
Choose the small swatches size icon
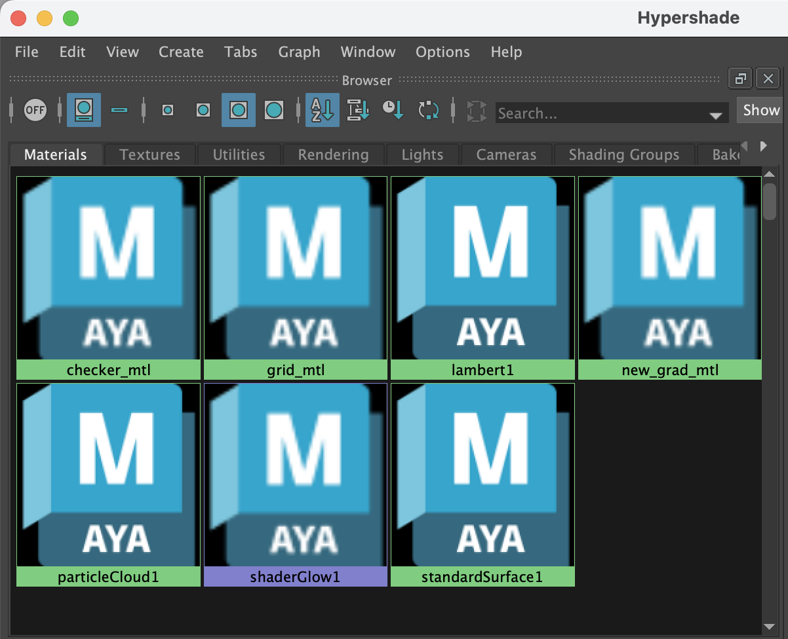[x=168, y=110]
